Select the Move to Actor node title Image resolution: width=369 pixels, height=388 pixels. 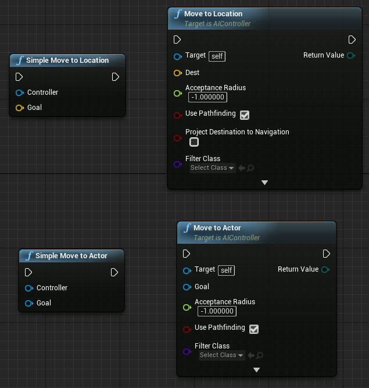click(x=217, y=228)
